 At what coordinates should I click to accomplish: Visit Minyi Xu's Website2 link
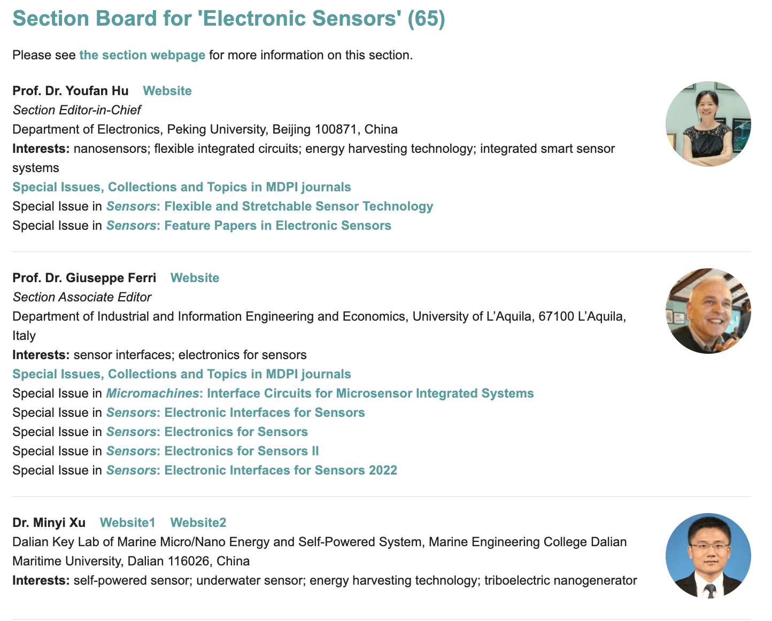pos(198,523)
